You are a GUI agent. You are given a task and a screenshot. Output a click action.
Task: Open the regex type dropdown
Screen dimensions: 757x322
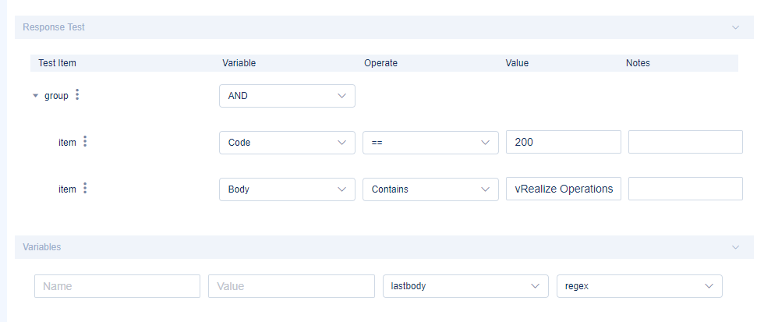(x=639, y=286)
